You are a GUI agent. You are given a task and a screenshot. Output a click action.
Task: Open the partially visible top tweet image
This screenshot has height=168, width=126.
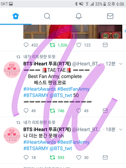tap(73, 32)
